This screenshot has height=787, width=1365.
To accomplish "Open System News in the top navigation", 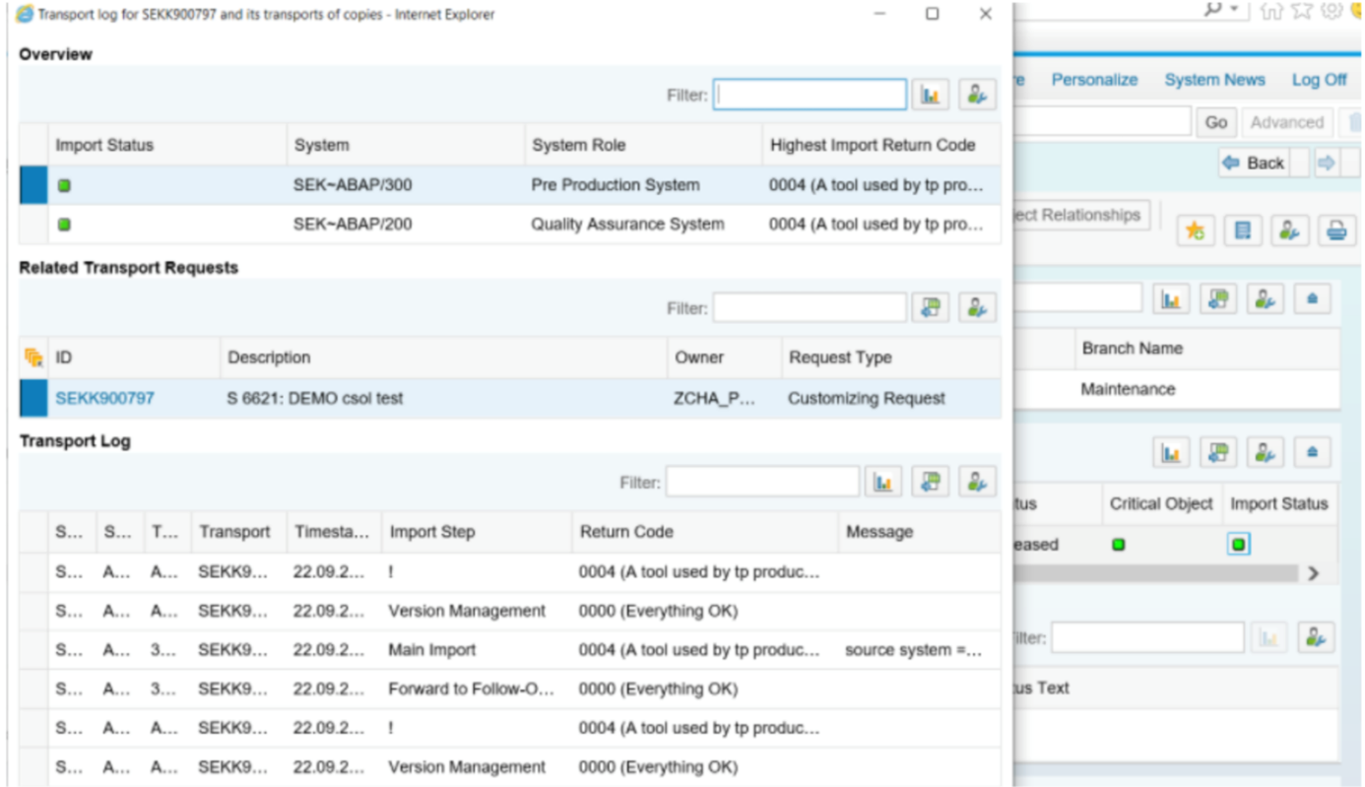I will coord(1214,80).
